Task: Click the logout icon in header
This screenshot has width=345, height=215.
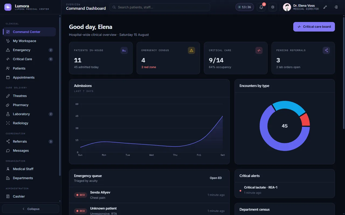Action: pos(336,7)
